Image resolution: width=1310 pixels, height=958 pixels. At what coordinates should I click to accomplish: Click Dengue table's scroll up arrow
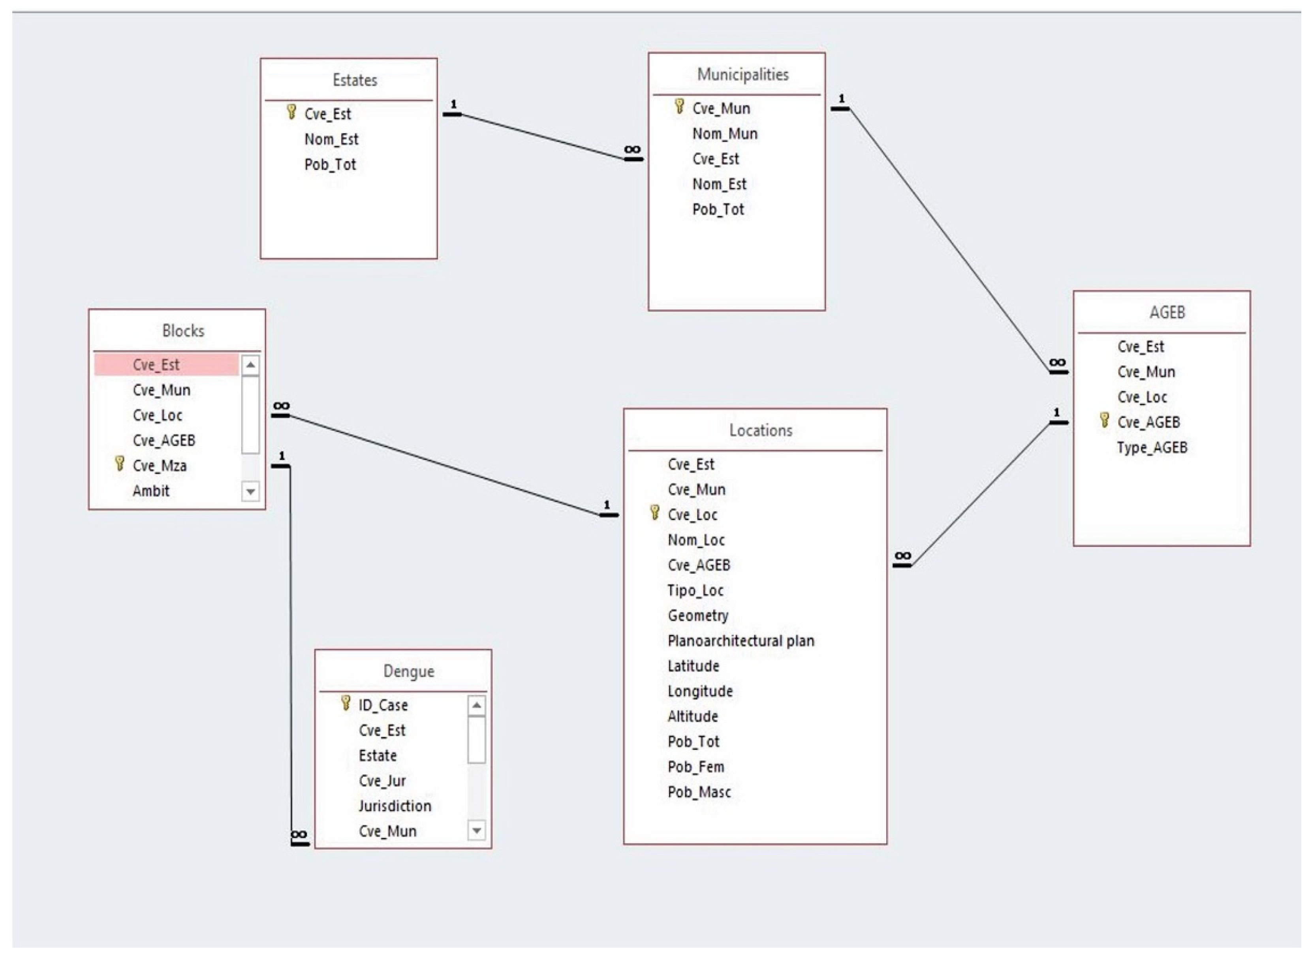click(476, 706)
